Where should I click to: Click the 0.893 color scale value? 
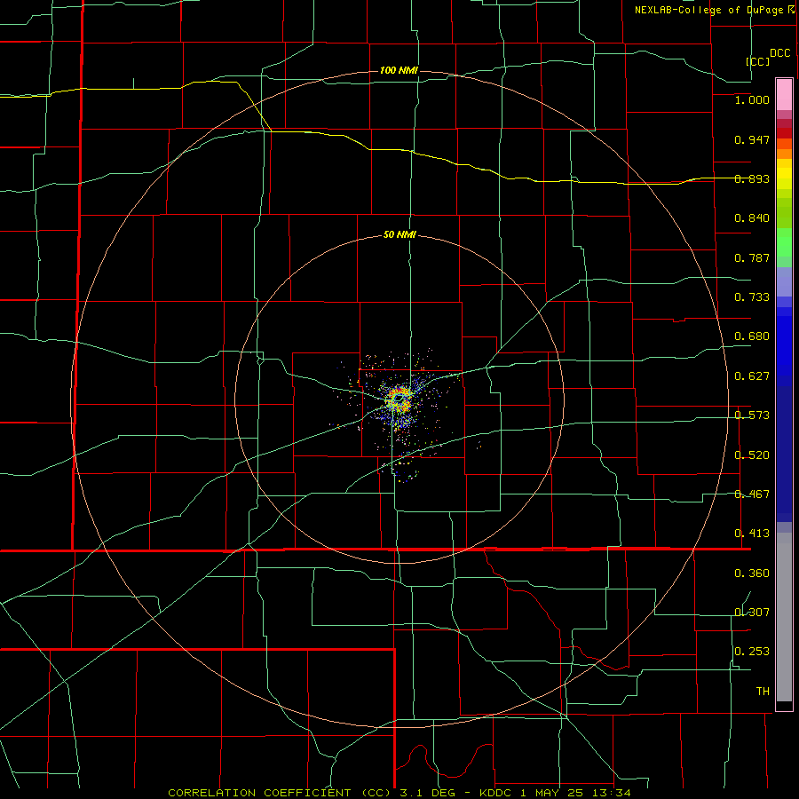tap(752, 178)
